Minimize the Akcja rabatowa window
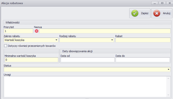The width and height of the screenshot is (173, 99). pos(154,3)
